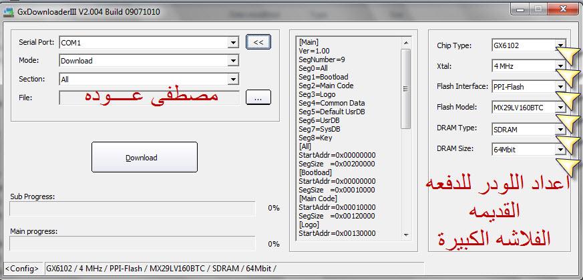Screen dimensions: 583x280
Task: Click inside the File path field
Action: tap(149, 98)
